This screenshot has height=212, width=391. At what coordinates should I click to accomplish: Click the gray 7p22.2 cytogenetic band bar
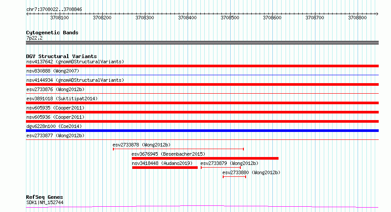click(x=202, y=43)
